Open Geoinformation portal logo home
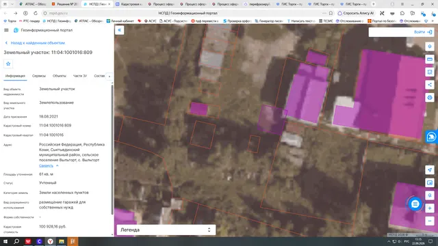The height and width of the screenshot is (246, 438). pyautogui.click(x=16, y=30)
